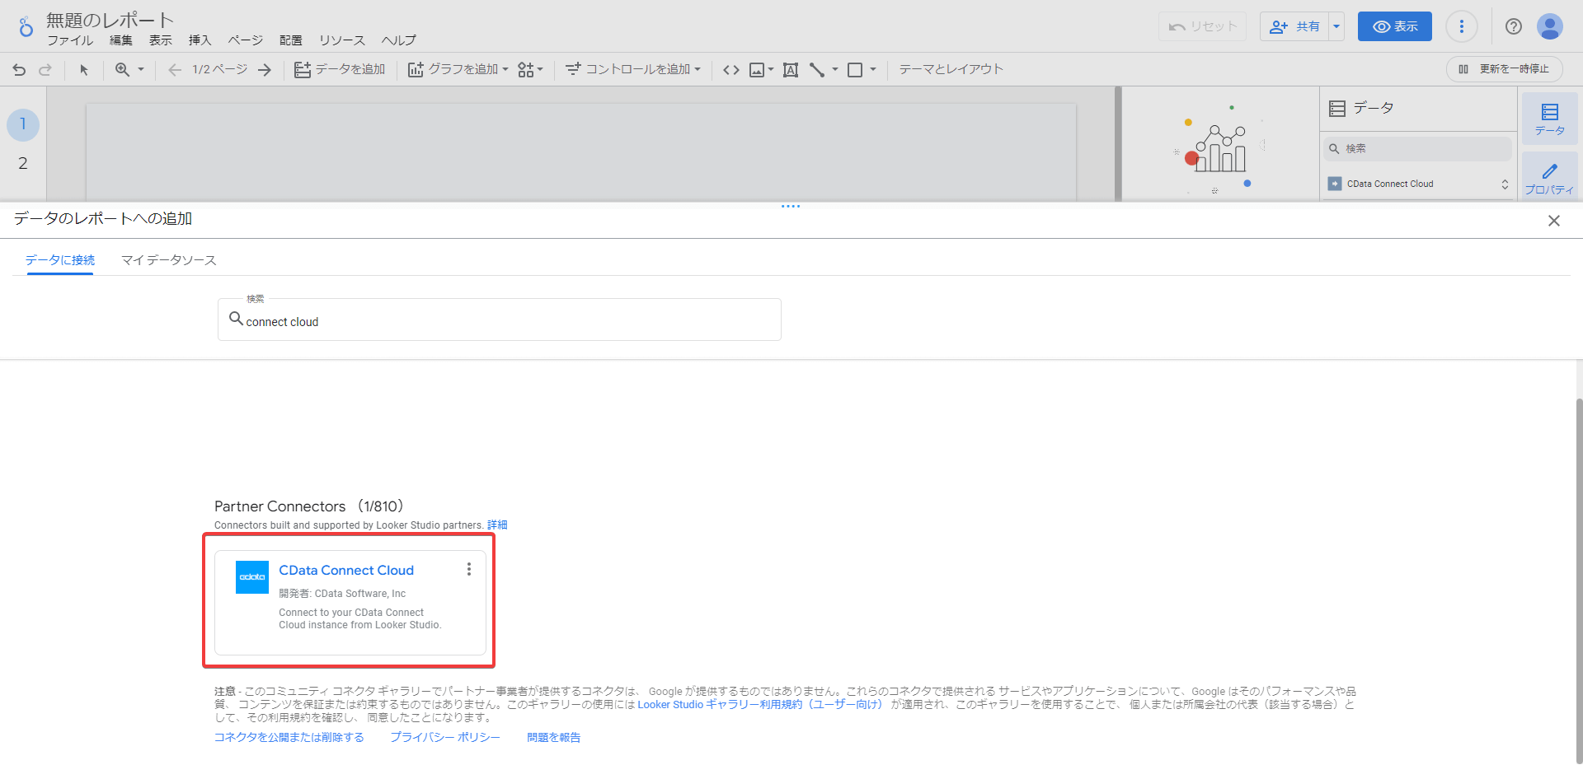Screen dimensions: 1583x765
Task: Activate the selection mode arrow tool
Action: pyautogui.click(x=83, y=70)
